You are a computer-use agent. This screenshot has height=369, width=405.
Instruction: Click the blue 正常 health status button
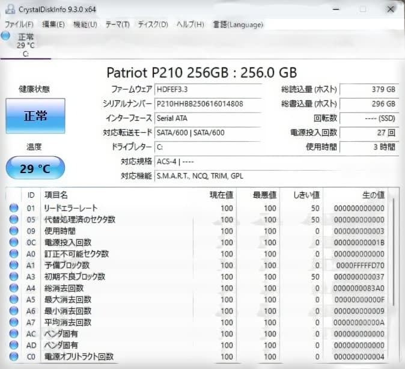[35, 116]
